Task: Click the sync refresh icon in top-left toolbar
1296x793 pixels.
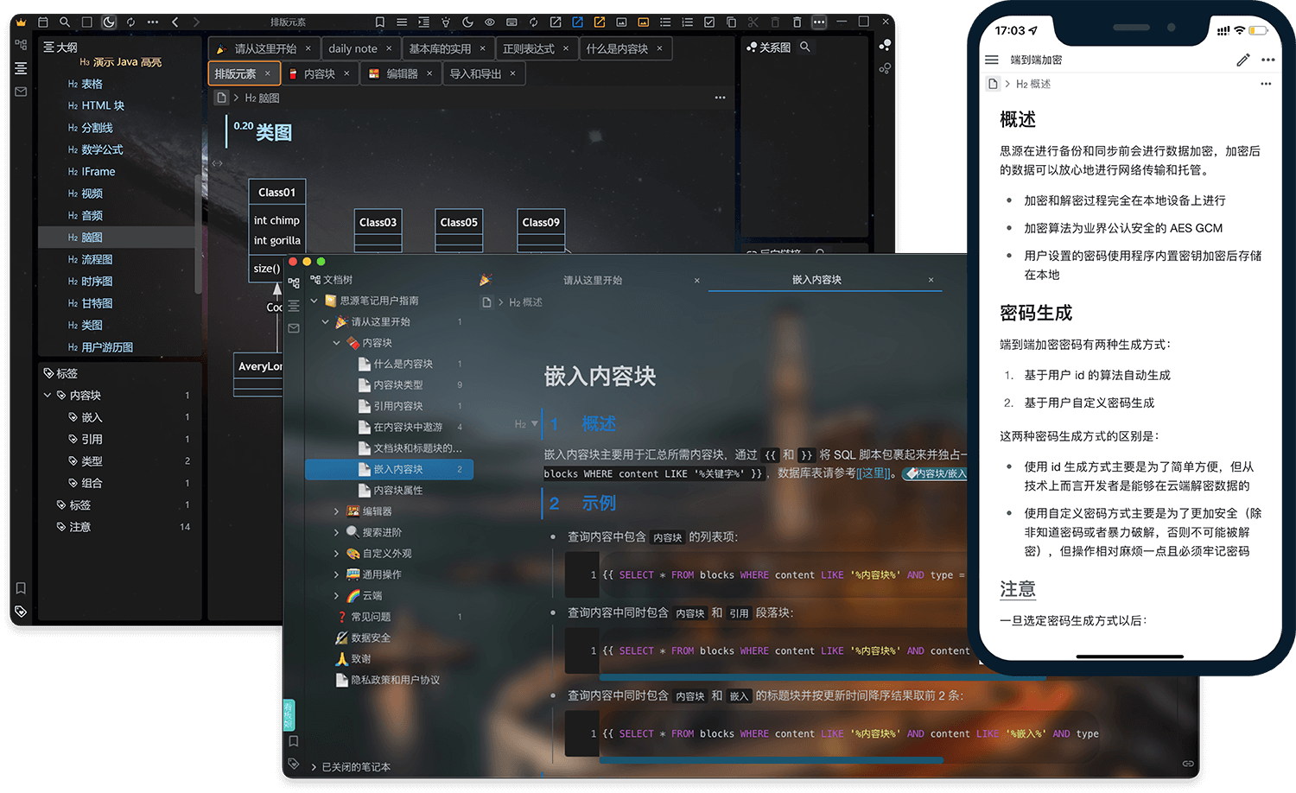Action: pyautogui.click(x=130, y=22)
